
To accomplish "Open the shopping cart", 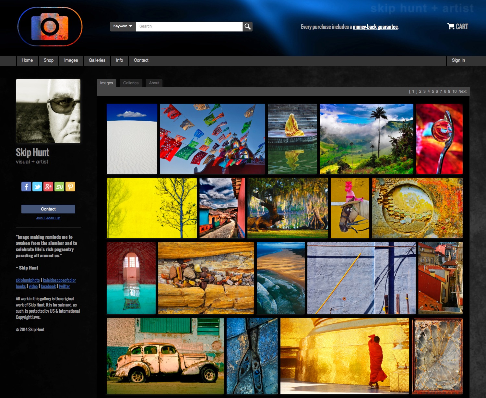I will point(458,27).
